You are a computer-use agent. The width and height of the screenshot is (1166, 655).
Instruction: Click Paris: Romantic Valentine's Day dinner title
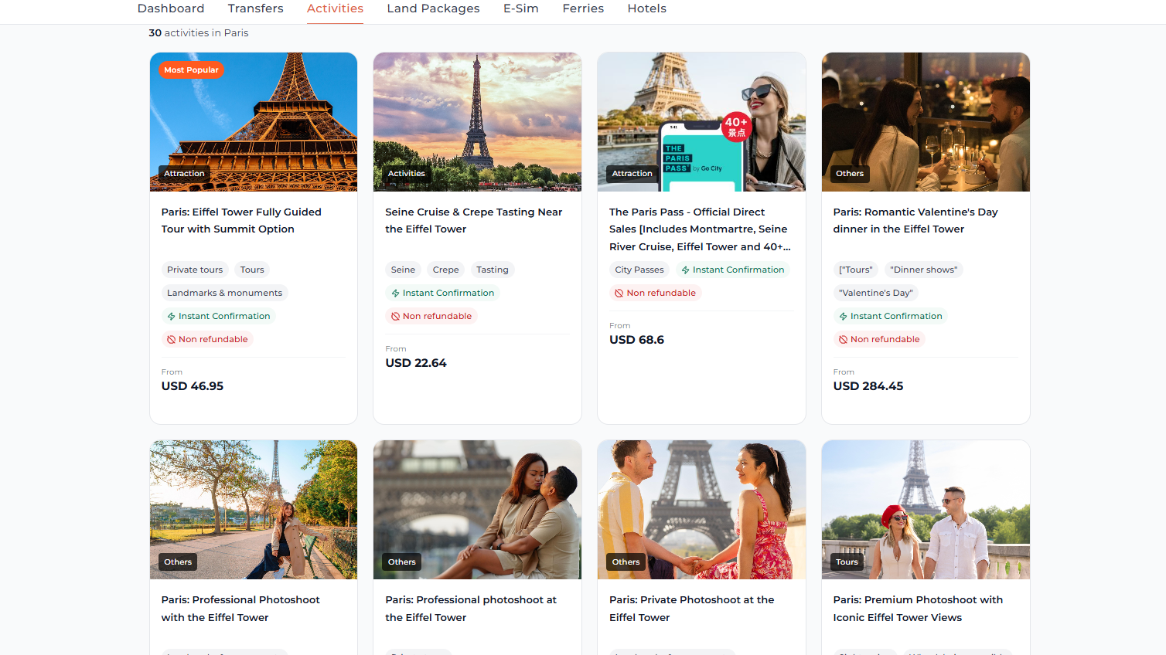915,220
